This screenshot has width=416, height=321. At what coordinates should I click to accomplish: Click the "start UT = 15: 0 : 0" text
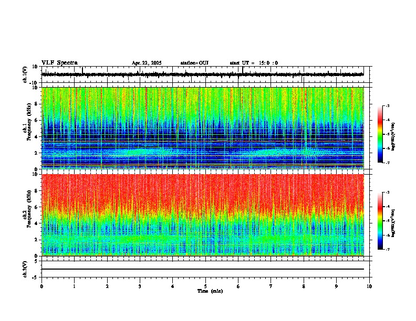click(x=254, y=63)
